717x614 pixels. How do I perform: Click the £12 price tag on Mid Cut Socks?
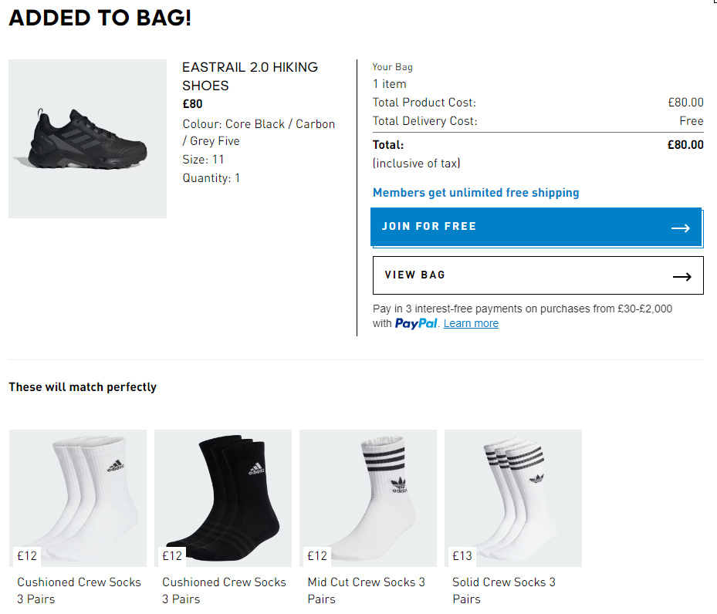pos(317,555)
